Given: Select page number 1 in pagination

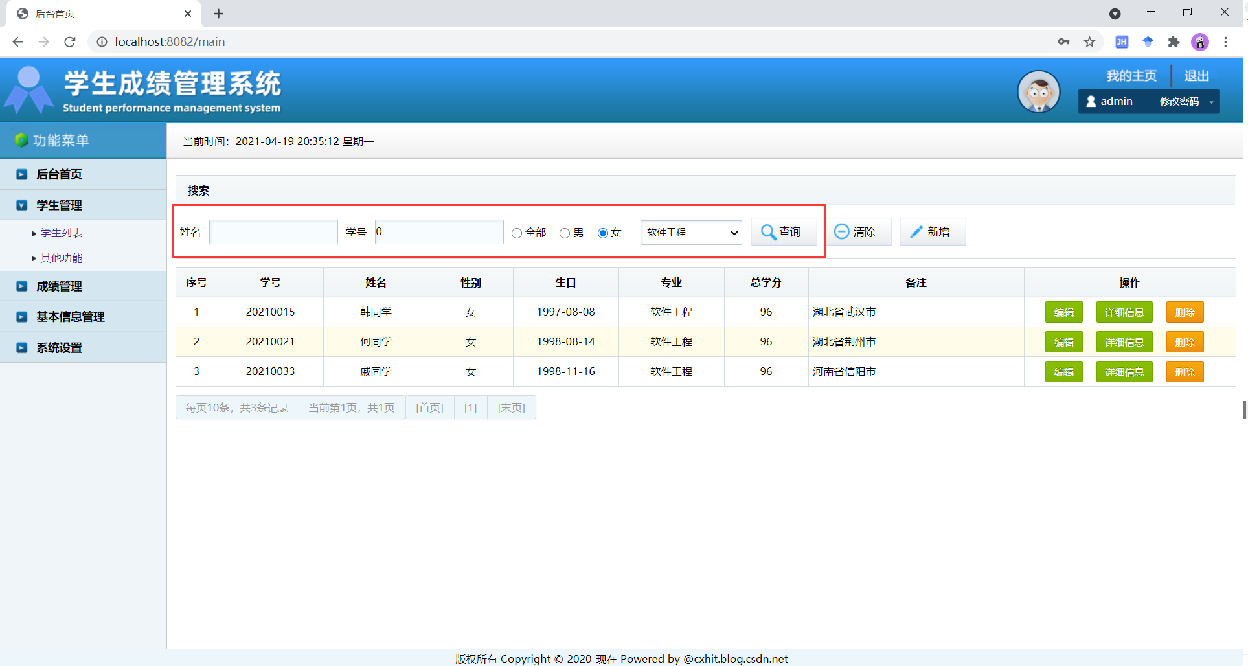Looking at the screenshot, I should [x=471, y=408].
